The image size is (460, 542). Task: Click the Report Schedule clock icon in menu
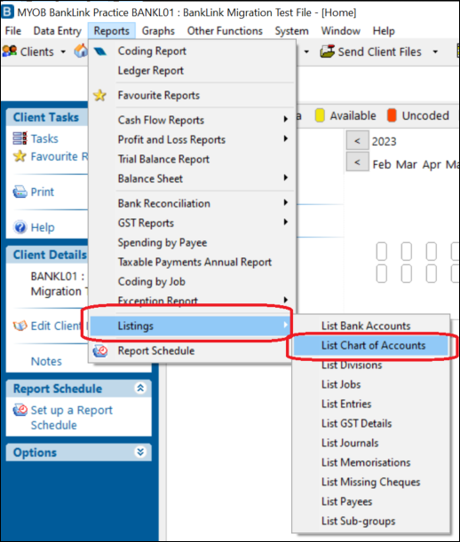pos(100,351)
